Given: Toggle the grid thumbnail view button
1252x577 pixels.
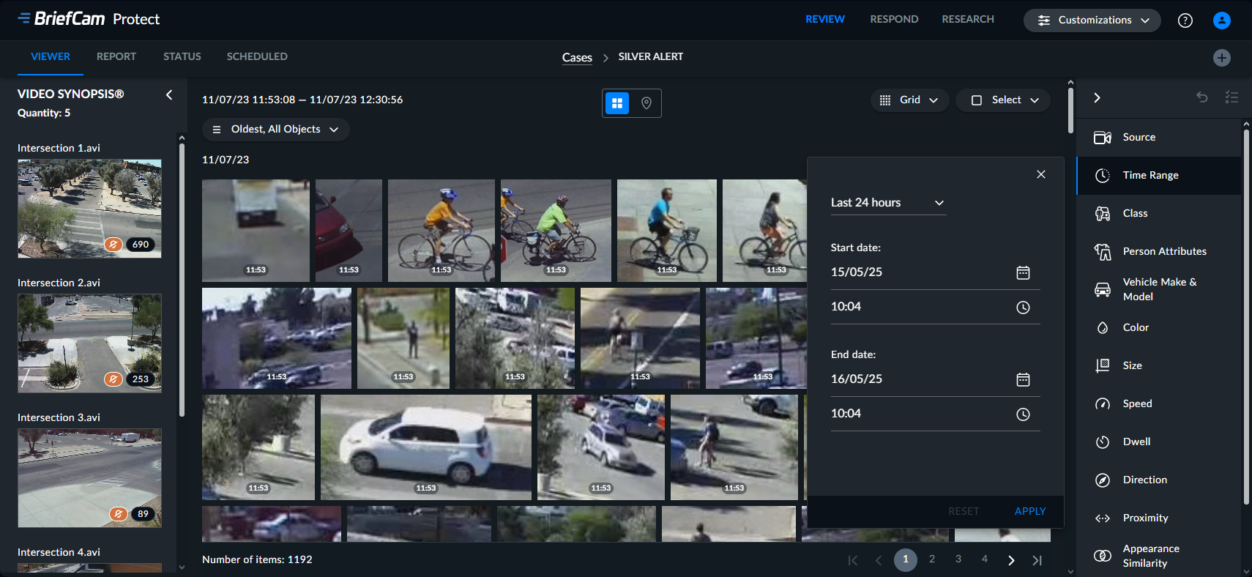Looking at the screenshot, I should pyautogui.click(x=617, y=103).
